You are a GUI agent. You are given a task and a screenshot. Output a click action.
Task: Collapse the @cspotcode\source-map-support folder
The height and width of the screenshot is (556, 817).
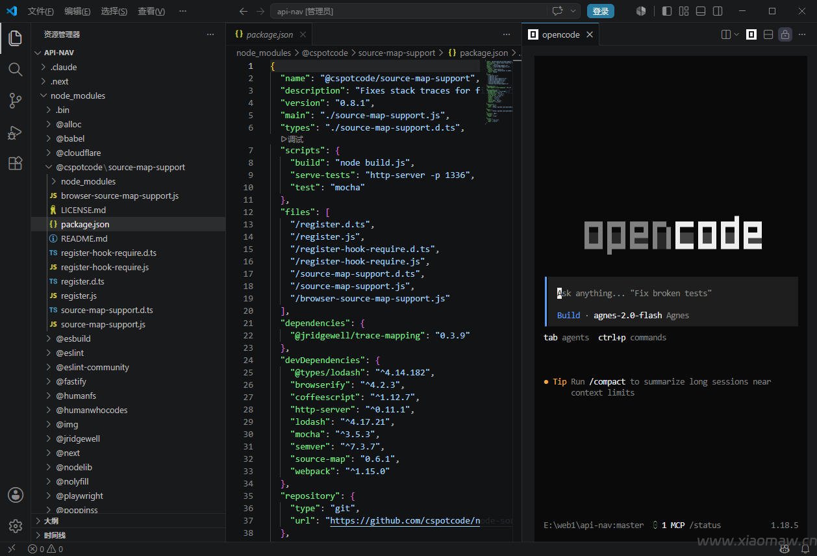tap(129, 167)
